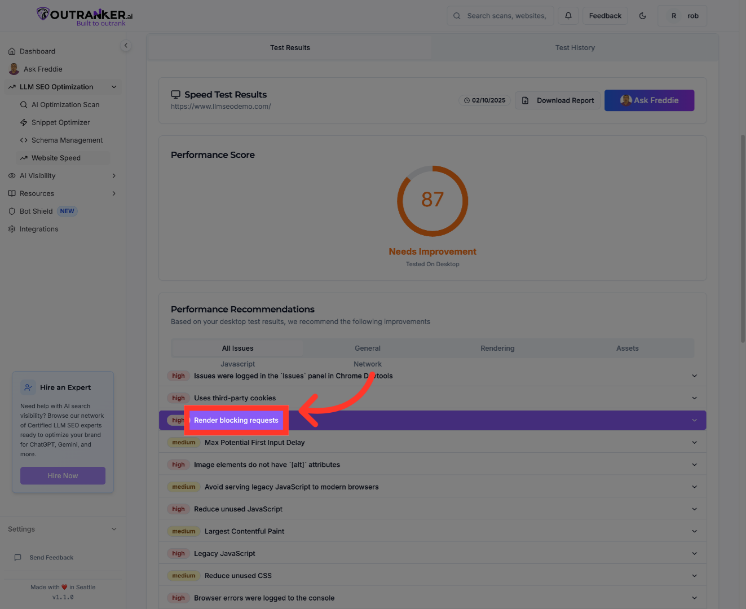746x609 pixels.
Task: Click the 87 Performance Score ring
Action: [x=432, y=201]
